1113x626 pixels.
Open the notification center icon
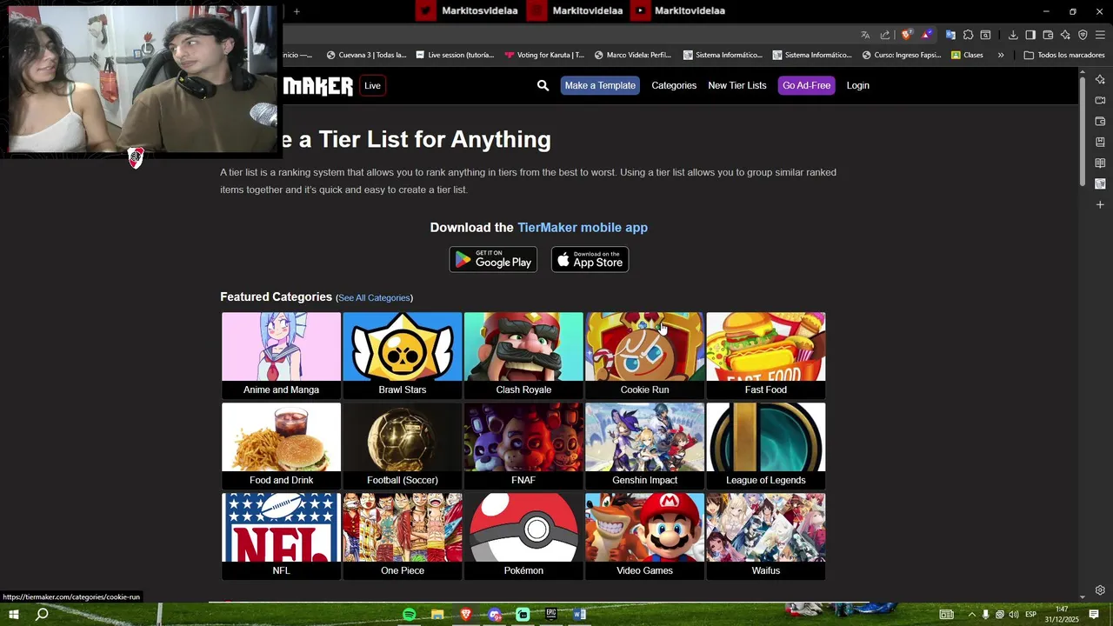tap(1094, 615)
